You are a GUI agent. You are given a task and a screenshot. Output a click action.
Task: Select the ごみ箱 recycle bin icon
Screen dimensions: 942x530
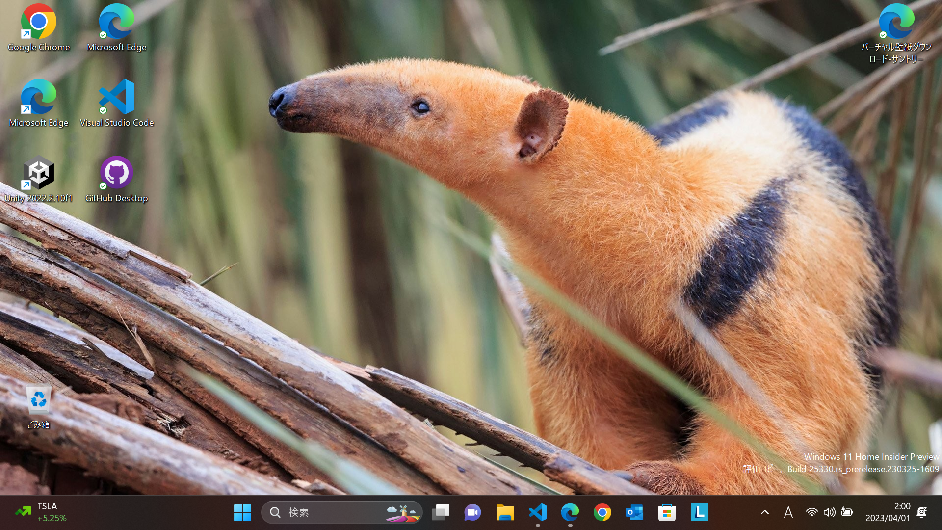point(38,407)
